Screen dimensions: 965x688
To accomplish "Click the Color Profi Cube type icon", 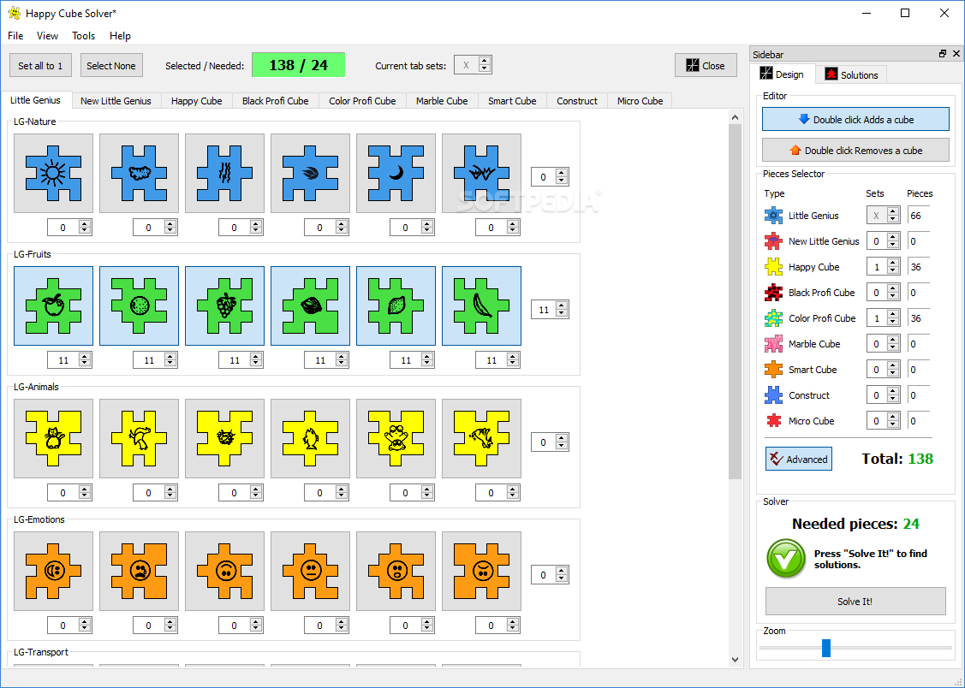I will click(x=773, y=317).
